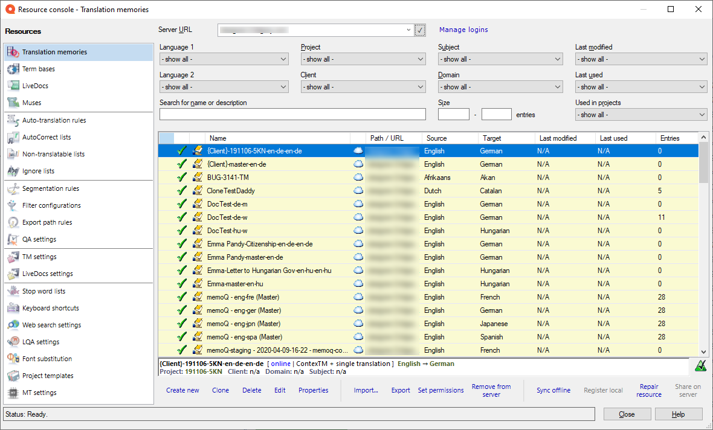Click the Help button
The image size is (713, 430).
(678, 414)
